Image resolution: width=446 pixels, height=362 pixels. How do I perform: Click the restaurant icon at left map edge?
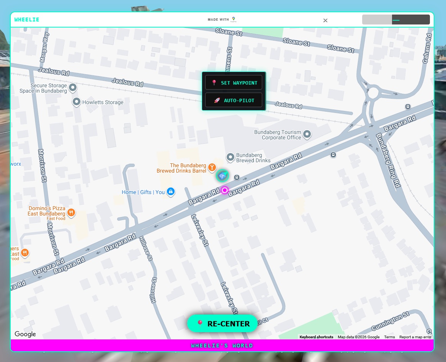click(x=25, y=253)
